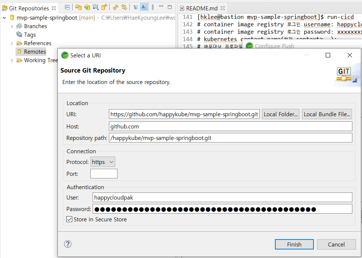Open the Protocol https dropdown
The image size is (362, 258).
(103, 162)
